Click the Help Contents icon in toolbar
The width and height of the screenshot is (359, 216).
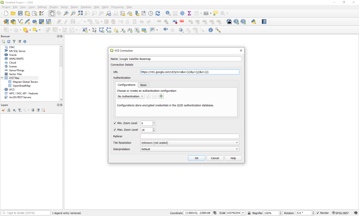point(264,21)
